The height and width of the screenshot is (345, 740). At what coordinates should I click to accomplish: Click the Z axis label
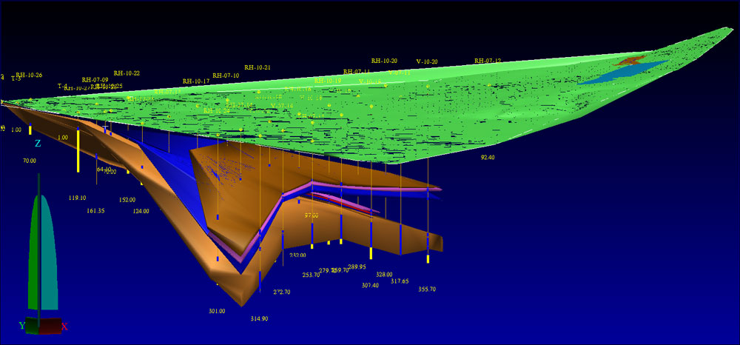pos(38,144)
